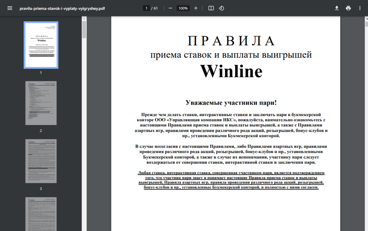
Task: Click the document vertical scrollbar thumb
Action: click(367, 24)
